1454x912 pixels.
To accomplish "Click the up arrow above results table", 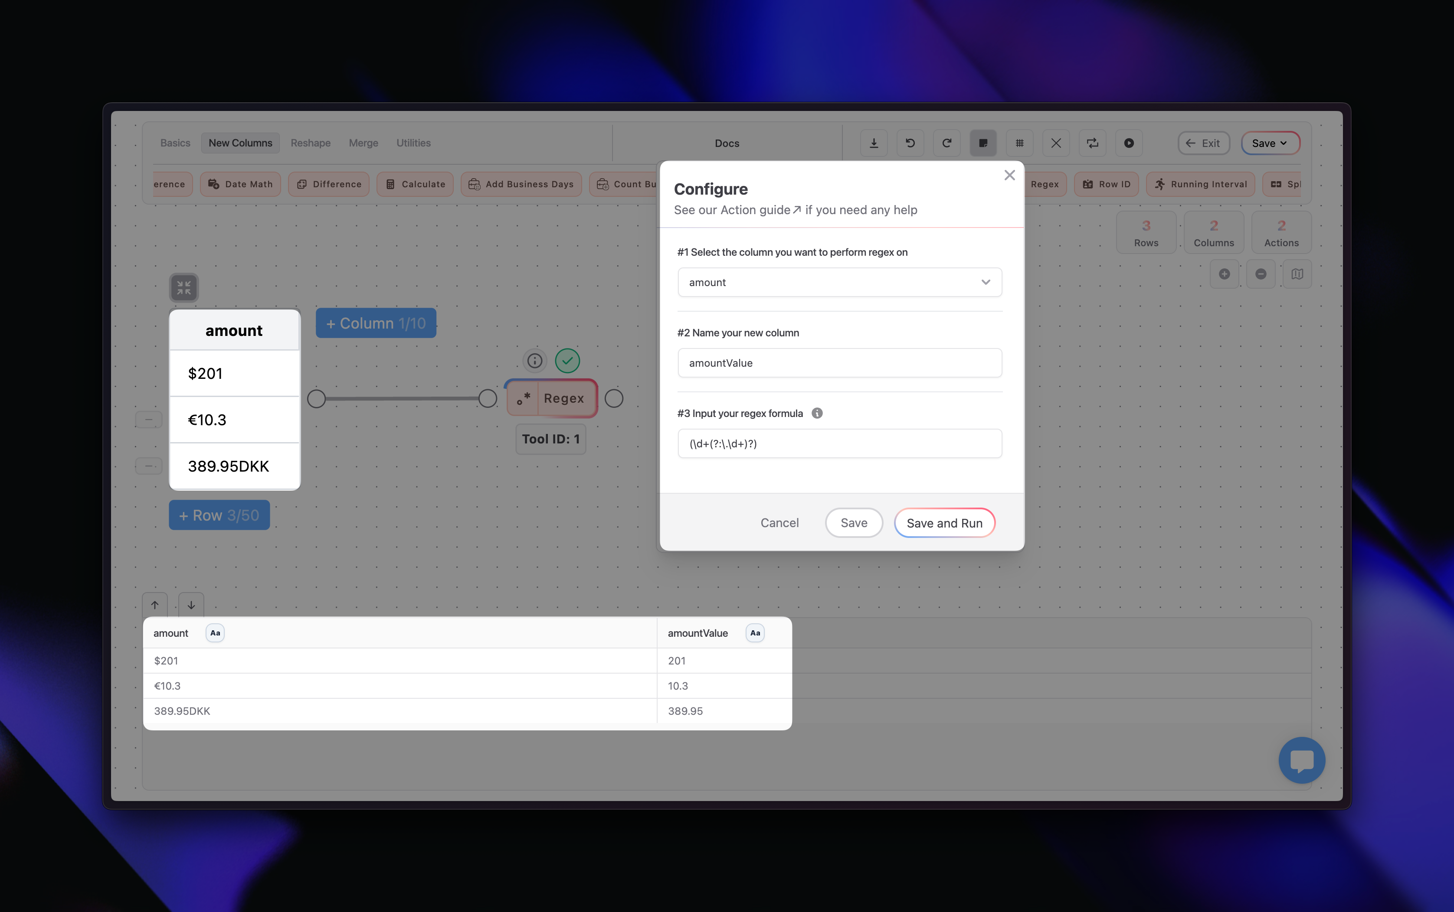I will coord(154,605).
